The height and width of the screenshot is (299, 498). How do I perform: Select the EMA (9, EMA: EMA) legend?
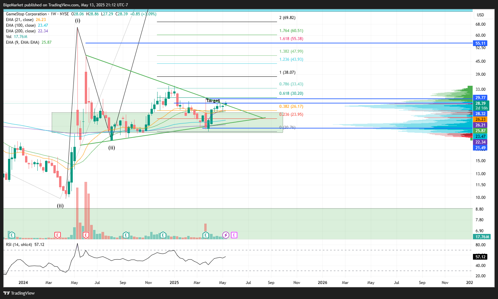[x=29, y=42]
